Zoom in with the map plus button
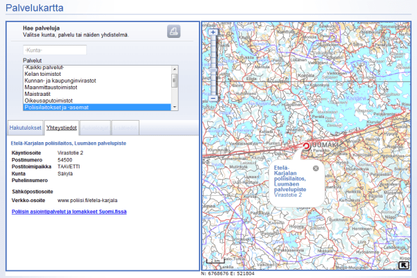This screenshot has height=278, width=417. [x=213, y=32]
